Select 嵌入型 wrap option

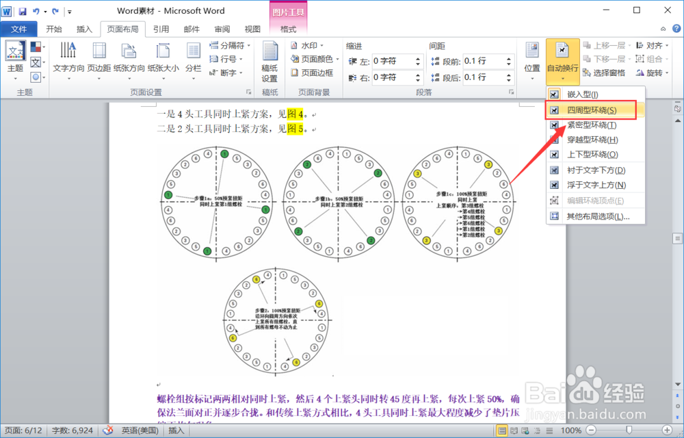(596, 94)
